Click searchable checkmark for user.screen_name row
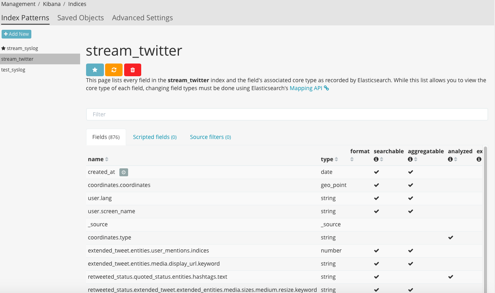The height and width of the screenshot is (293, 495). tap(376, 211)
